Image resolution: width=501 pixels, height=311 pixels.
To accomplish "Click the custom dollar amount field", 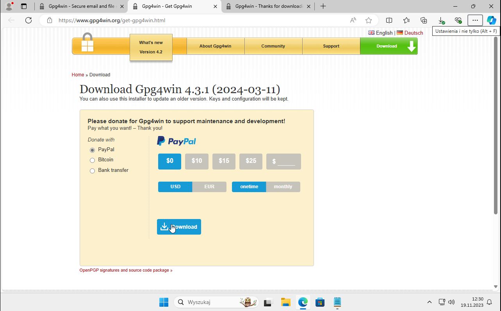I will [x=286, y=161].
